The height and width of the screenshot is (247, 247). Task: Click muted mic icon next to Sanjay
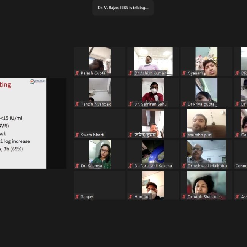(x=77, y=197)
